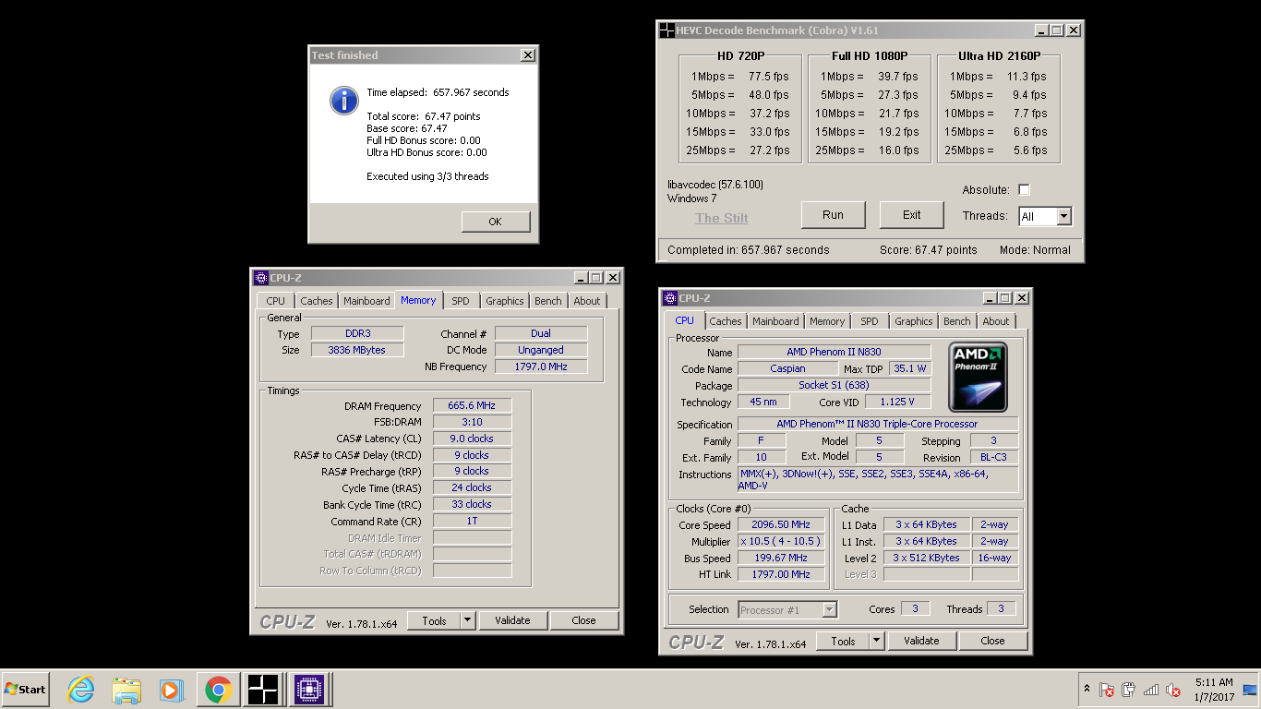
Task: Open Internet Explorer from the taskbar
Action: [x=81, y=690]
